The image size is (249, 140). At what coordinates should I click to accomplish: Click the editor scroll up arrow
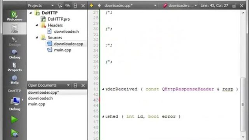point(243,13)
